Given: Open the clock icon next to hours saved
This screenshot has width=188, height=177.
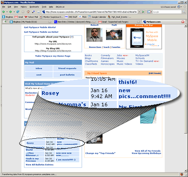Looking at the screenshot, I should pyautogui.click(x=179, y=7).
